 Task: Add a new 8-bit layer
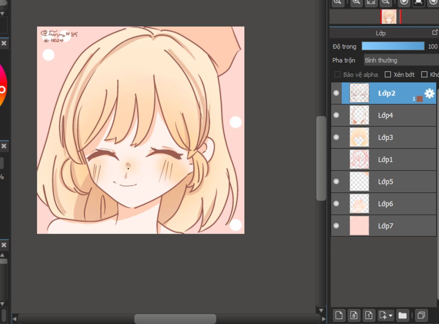coord(354,315)
